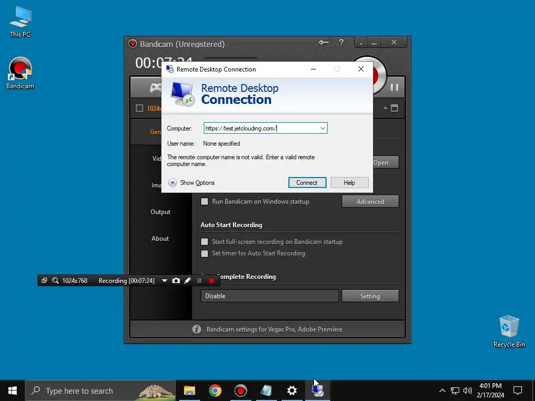Viewport: 535px width, 401px height.
Task: Pause recording in Bandicam main window
Action: 394,87
